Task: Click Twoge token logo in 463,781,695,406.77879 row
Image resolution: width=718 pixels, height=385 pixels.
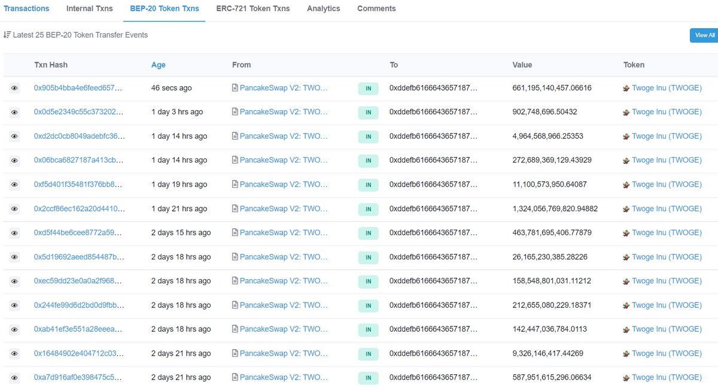Action: click(626, 233)
